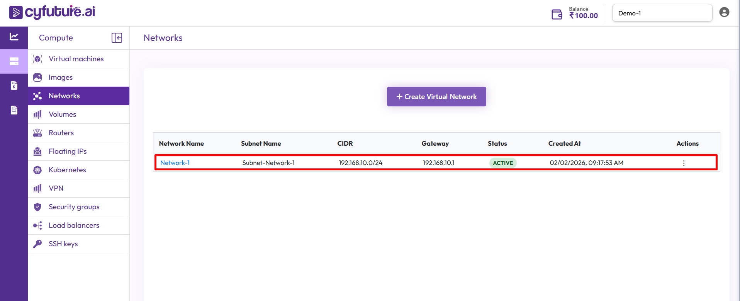Collapse the Compute sidebar panel
740x301 pixels.
(117, 38)
